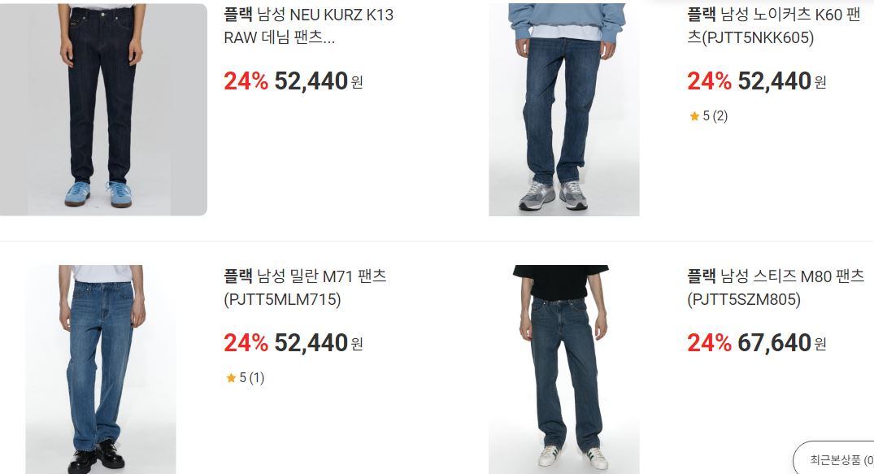
Task: Open the dark raw denim jeans product image
Action: pos(103,109)
